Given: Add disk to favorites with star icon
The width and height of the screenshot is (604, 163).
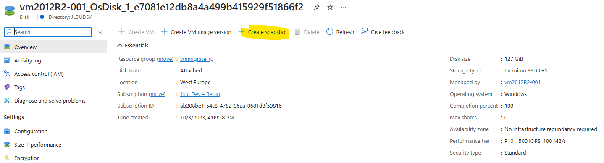Looking at the screenshot, I should click(x=330, y=8).
